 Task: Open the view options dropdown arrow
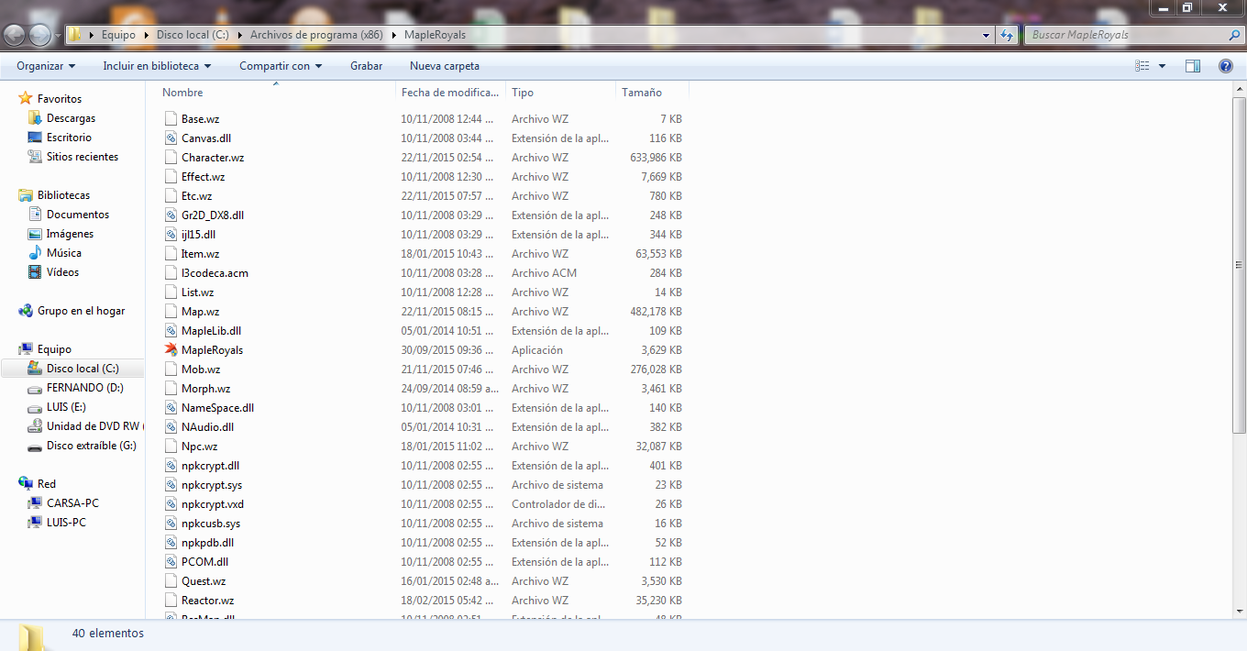[x=1162, y=66]
